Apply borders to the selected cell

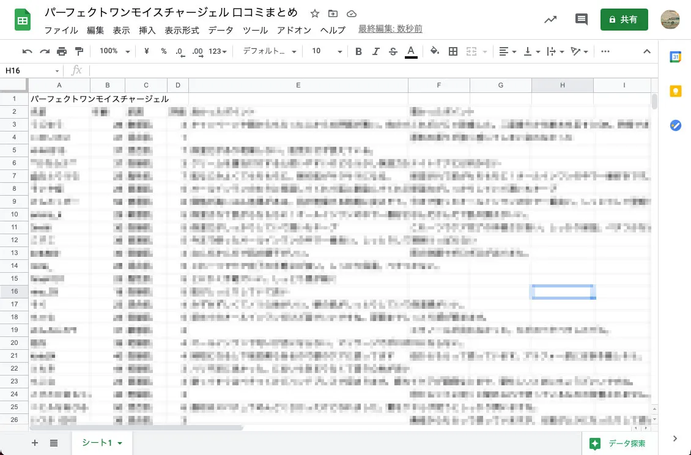pyautogui.click(x=453, y=51)
